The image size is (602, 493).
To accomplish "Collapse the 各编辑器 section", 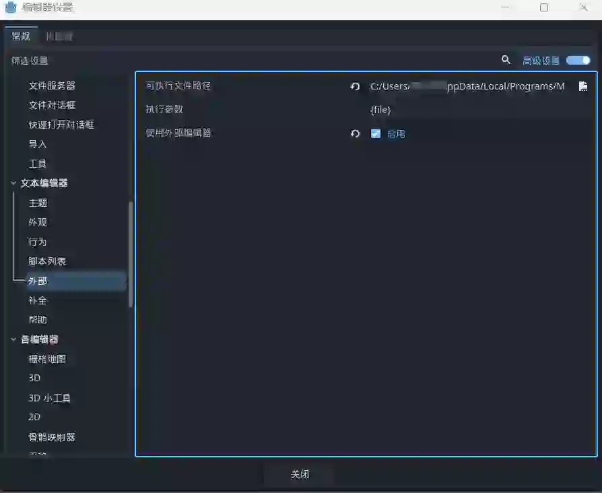I will [x=13, y=339].
